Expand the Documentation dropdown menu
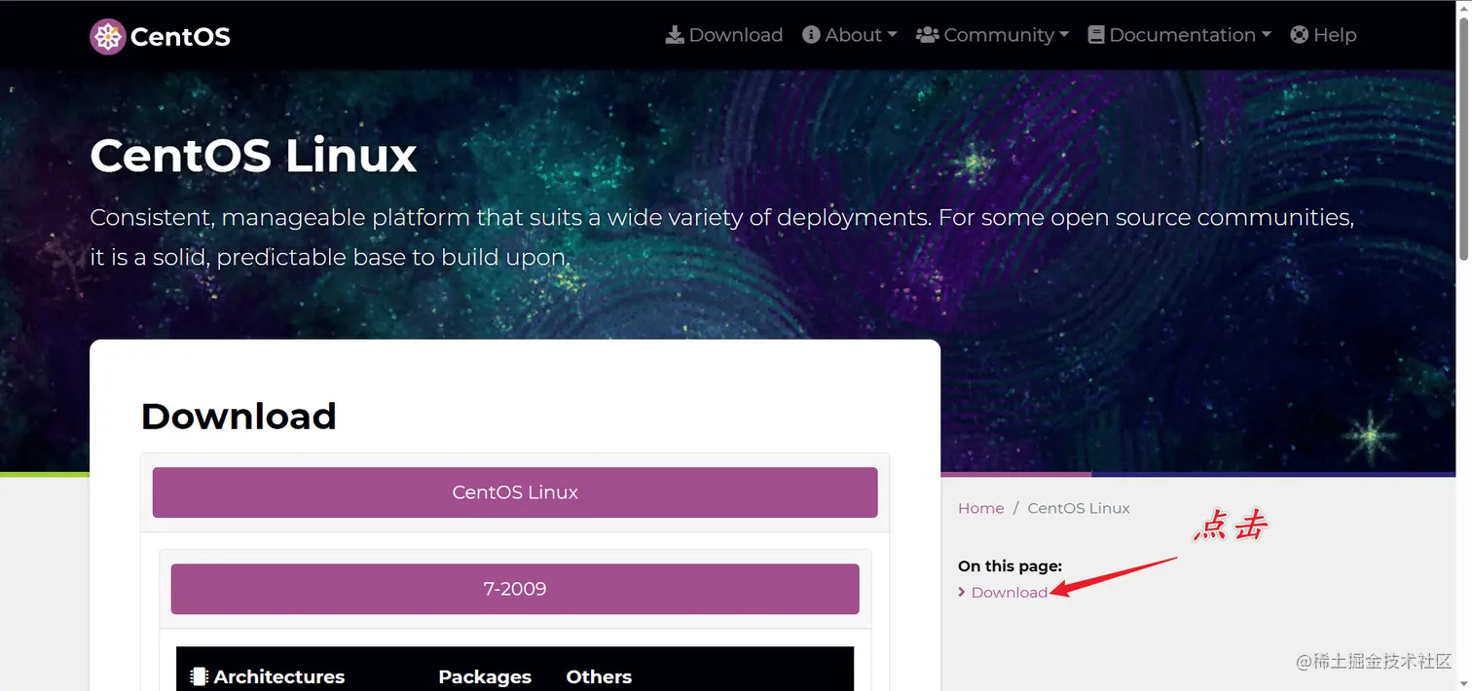Image resolution: width=1472 pixels, height=691 pixels. click(x=1179, y=35)
